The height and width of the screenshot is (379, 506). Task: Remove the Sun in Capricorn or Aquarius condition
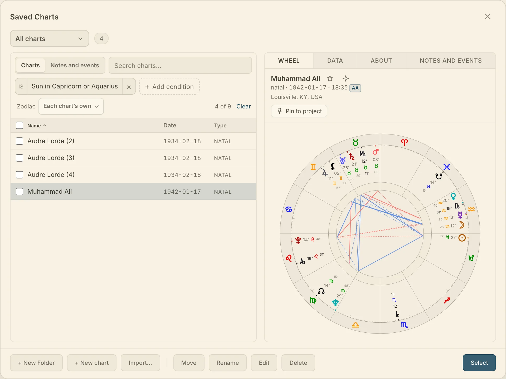pyautogui.click(x=129, y=87)
